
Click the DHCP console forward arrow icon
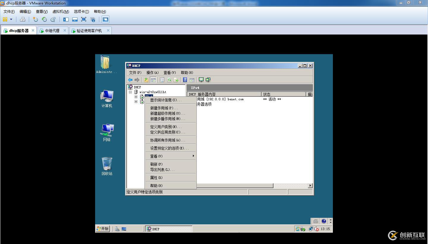(x=137, y=80)
